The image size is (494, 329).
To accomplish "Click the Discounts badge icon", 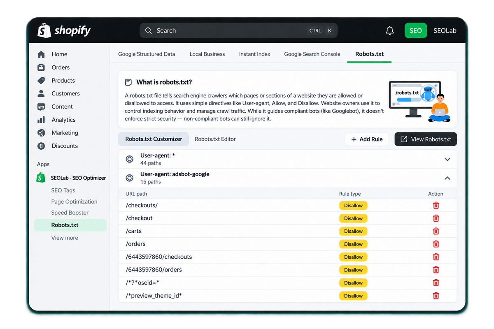I will click(41, 146).
